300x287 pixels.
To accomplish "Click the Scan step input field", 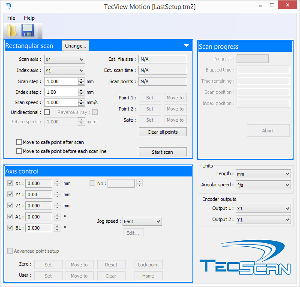I will coord(61,81).
